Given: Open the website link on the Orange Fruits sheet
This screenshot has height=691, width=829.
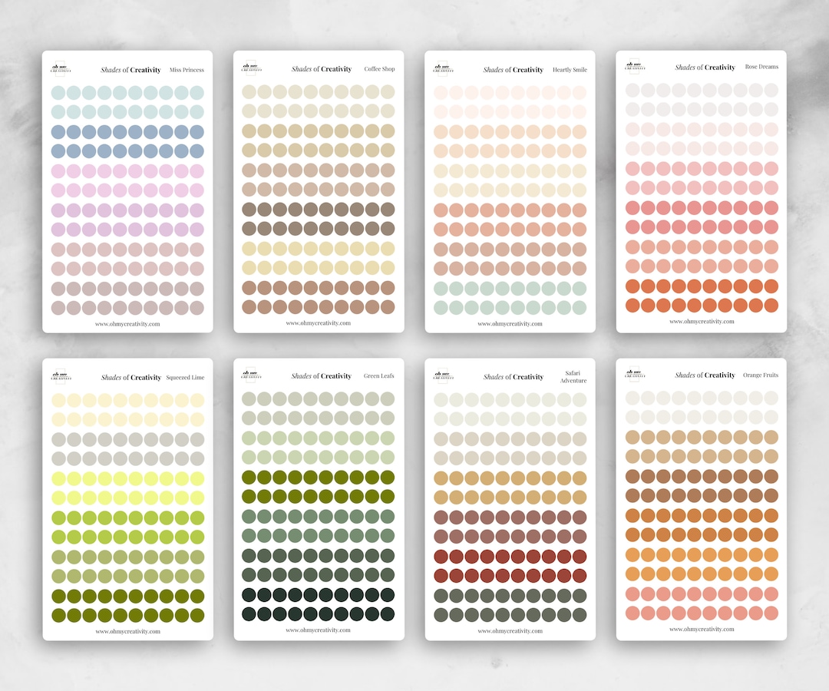Looking at the screenshot, I should coord(702,629).
